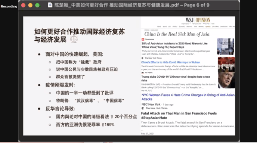Open Fatal Attack on Thai Man headline
The height and width of the screenshot is (143, 257).
pos(179,115)
